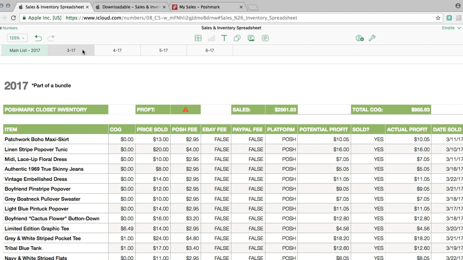Switch to My Sales – Poshmark browser tab

pyautogui.click(x=199, y=7)
